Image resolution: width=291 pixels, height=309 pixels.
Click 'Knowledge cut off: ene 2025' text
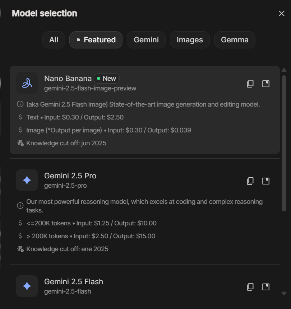tap(67, 249)
